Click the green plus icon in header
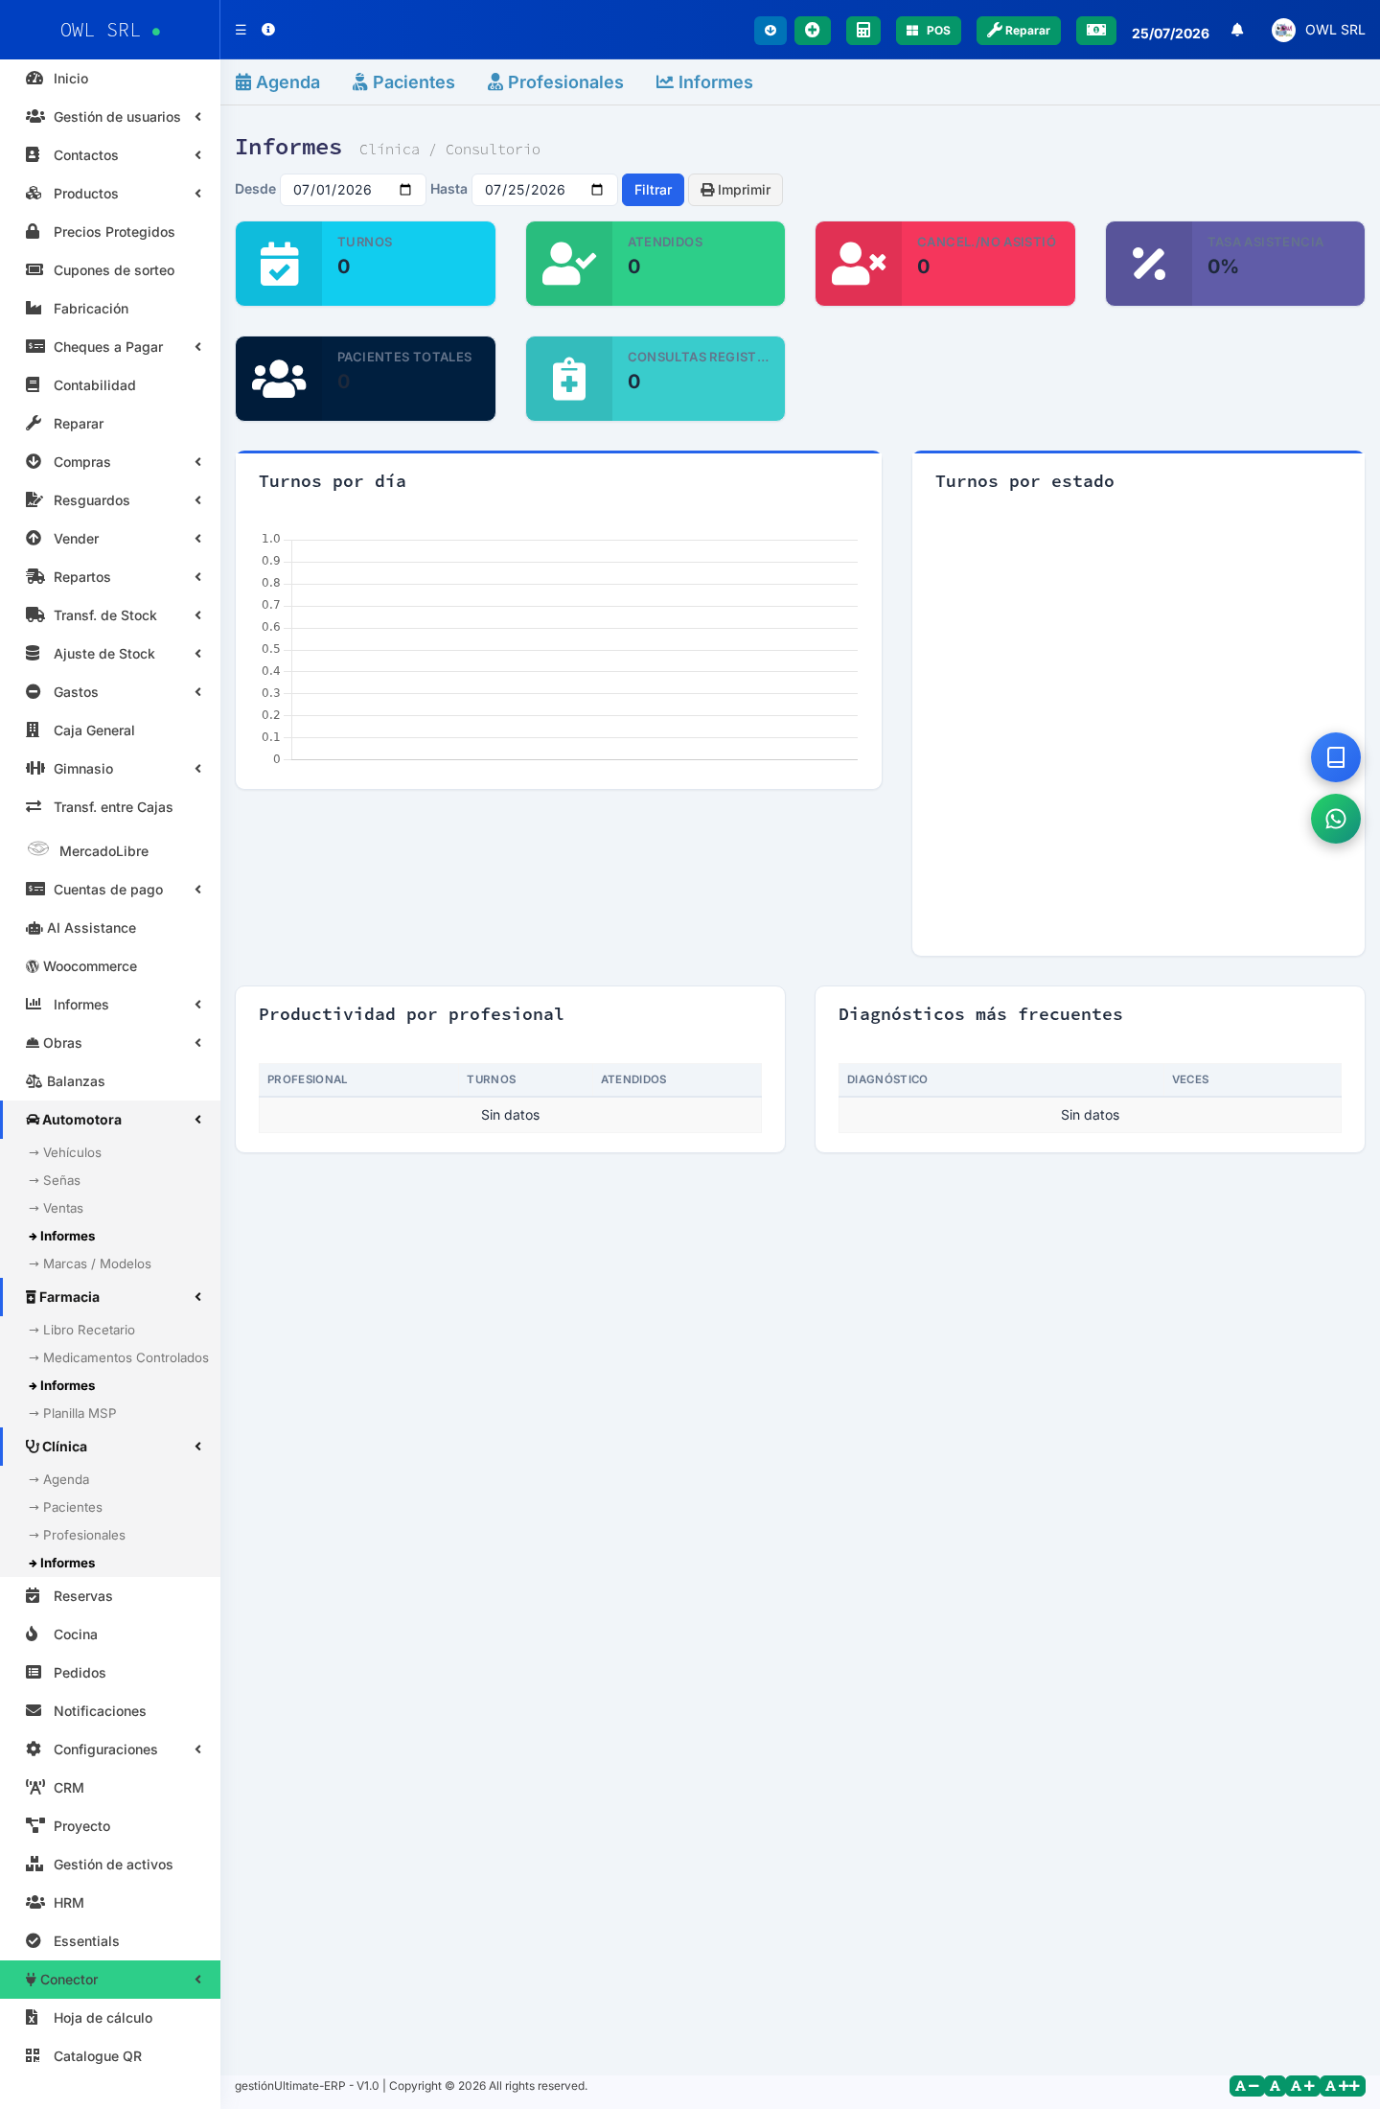1380x2109 pixels. (x=812, y=31)
